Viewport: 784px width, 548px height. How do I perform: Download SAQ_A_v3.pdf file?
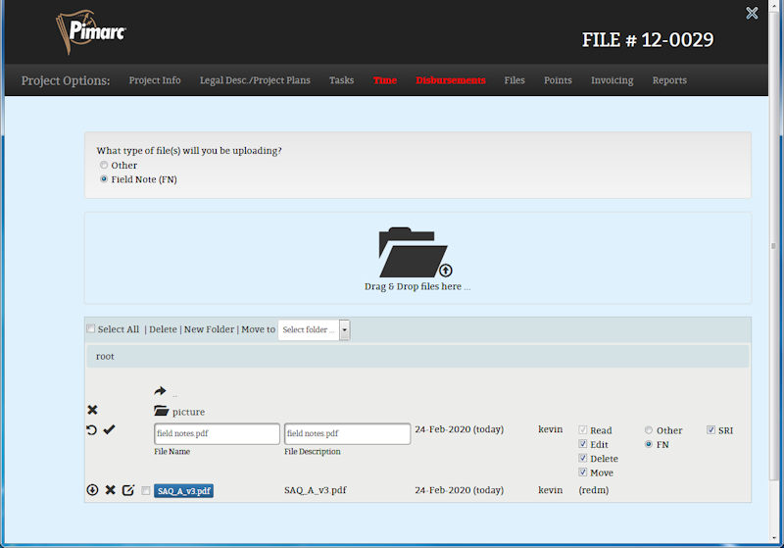tap(92, 490)
